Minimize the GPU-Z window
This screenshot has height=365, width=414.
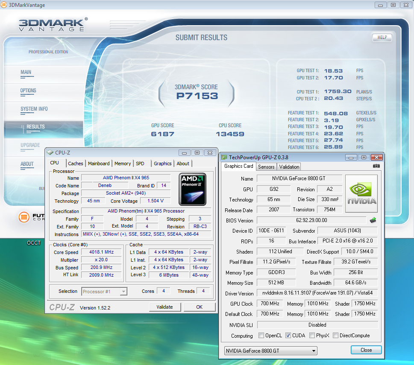tap(351, 158)
